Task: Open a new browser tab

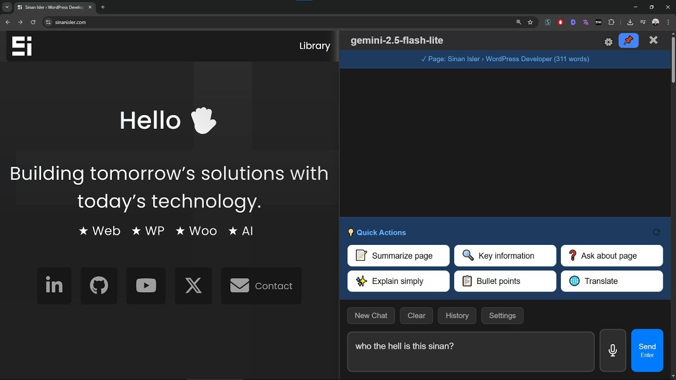Action: (102, 7)
